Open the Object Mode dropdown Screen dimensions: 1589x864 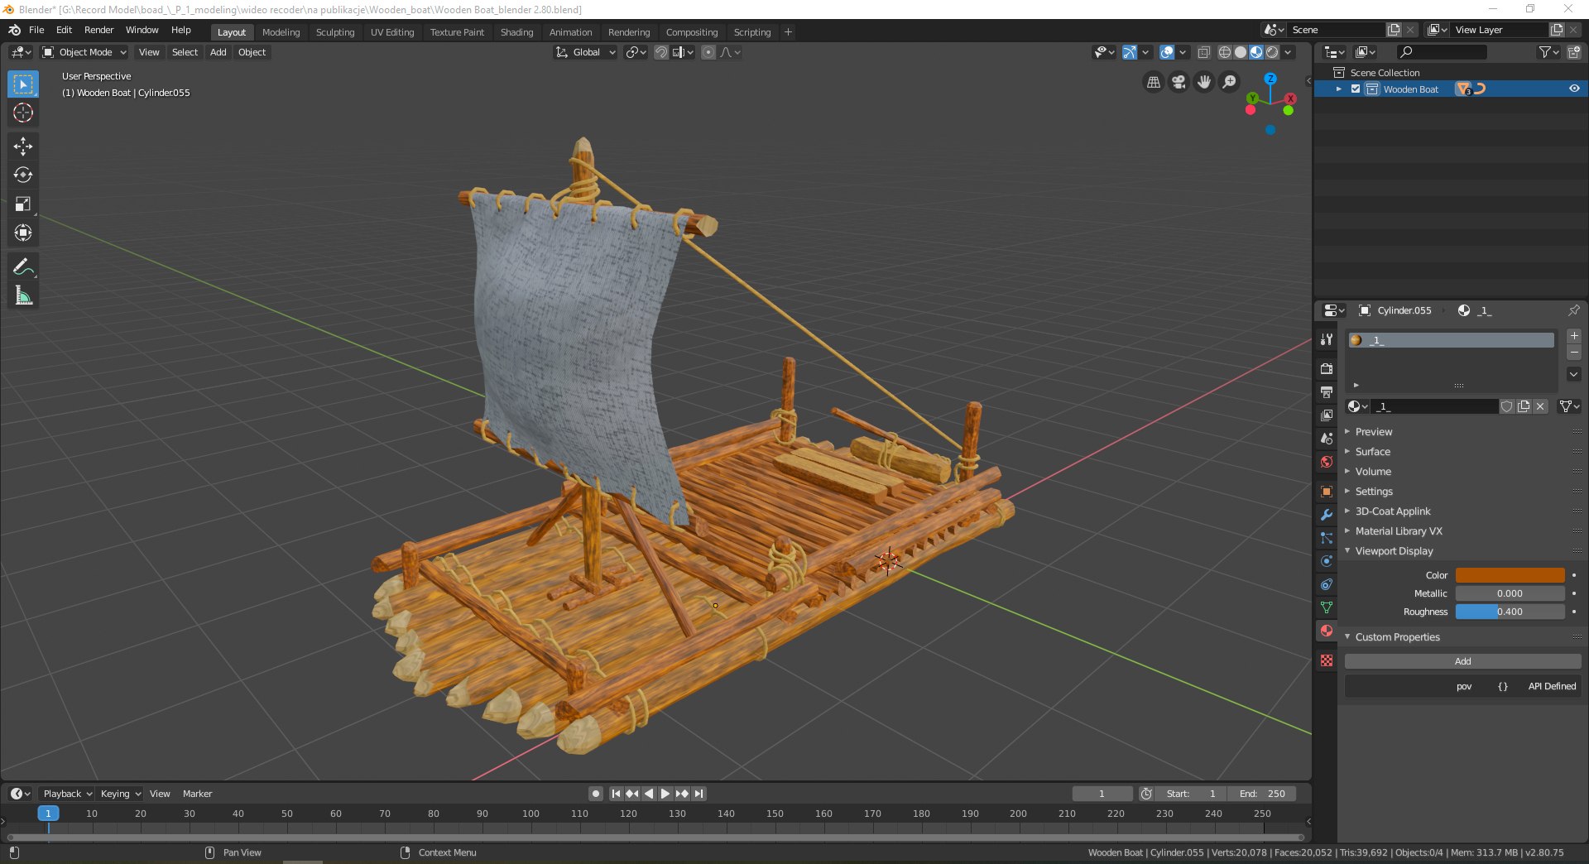point(84,52)
